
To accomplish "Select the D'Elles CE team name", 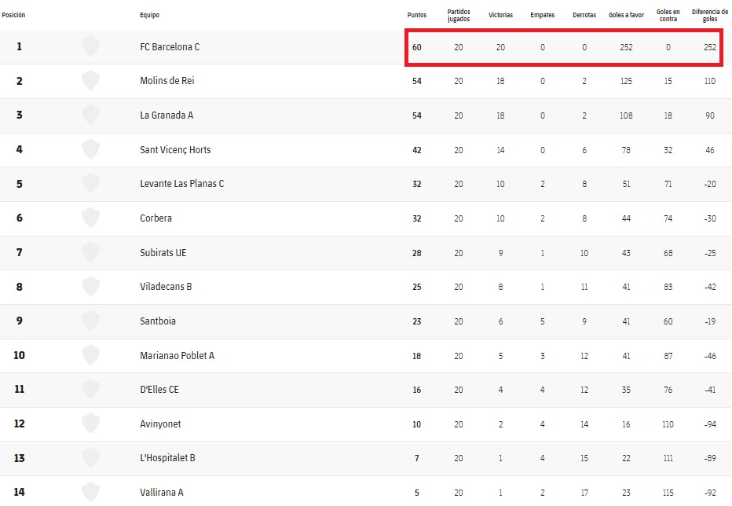I will click(159, 390).
